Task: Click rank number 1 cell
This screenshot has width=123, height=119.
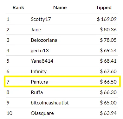Action: coord(8,19)
